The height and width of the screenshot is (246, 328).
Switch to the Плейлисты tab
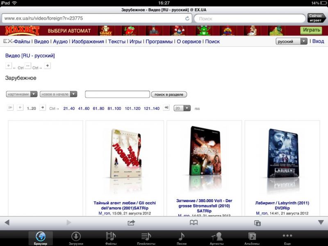click(x=146, y=238)
